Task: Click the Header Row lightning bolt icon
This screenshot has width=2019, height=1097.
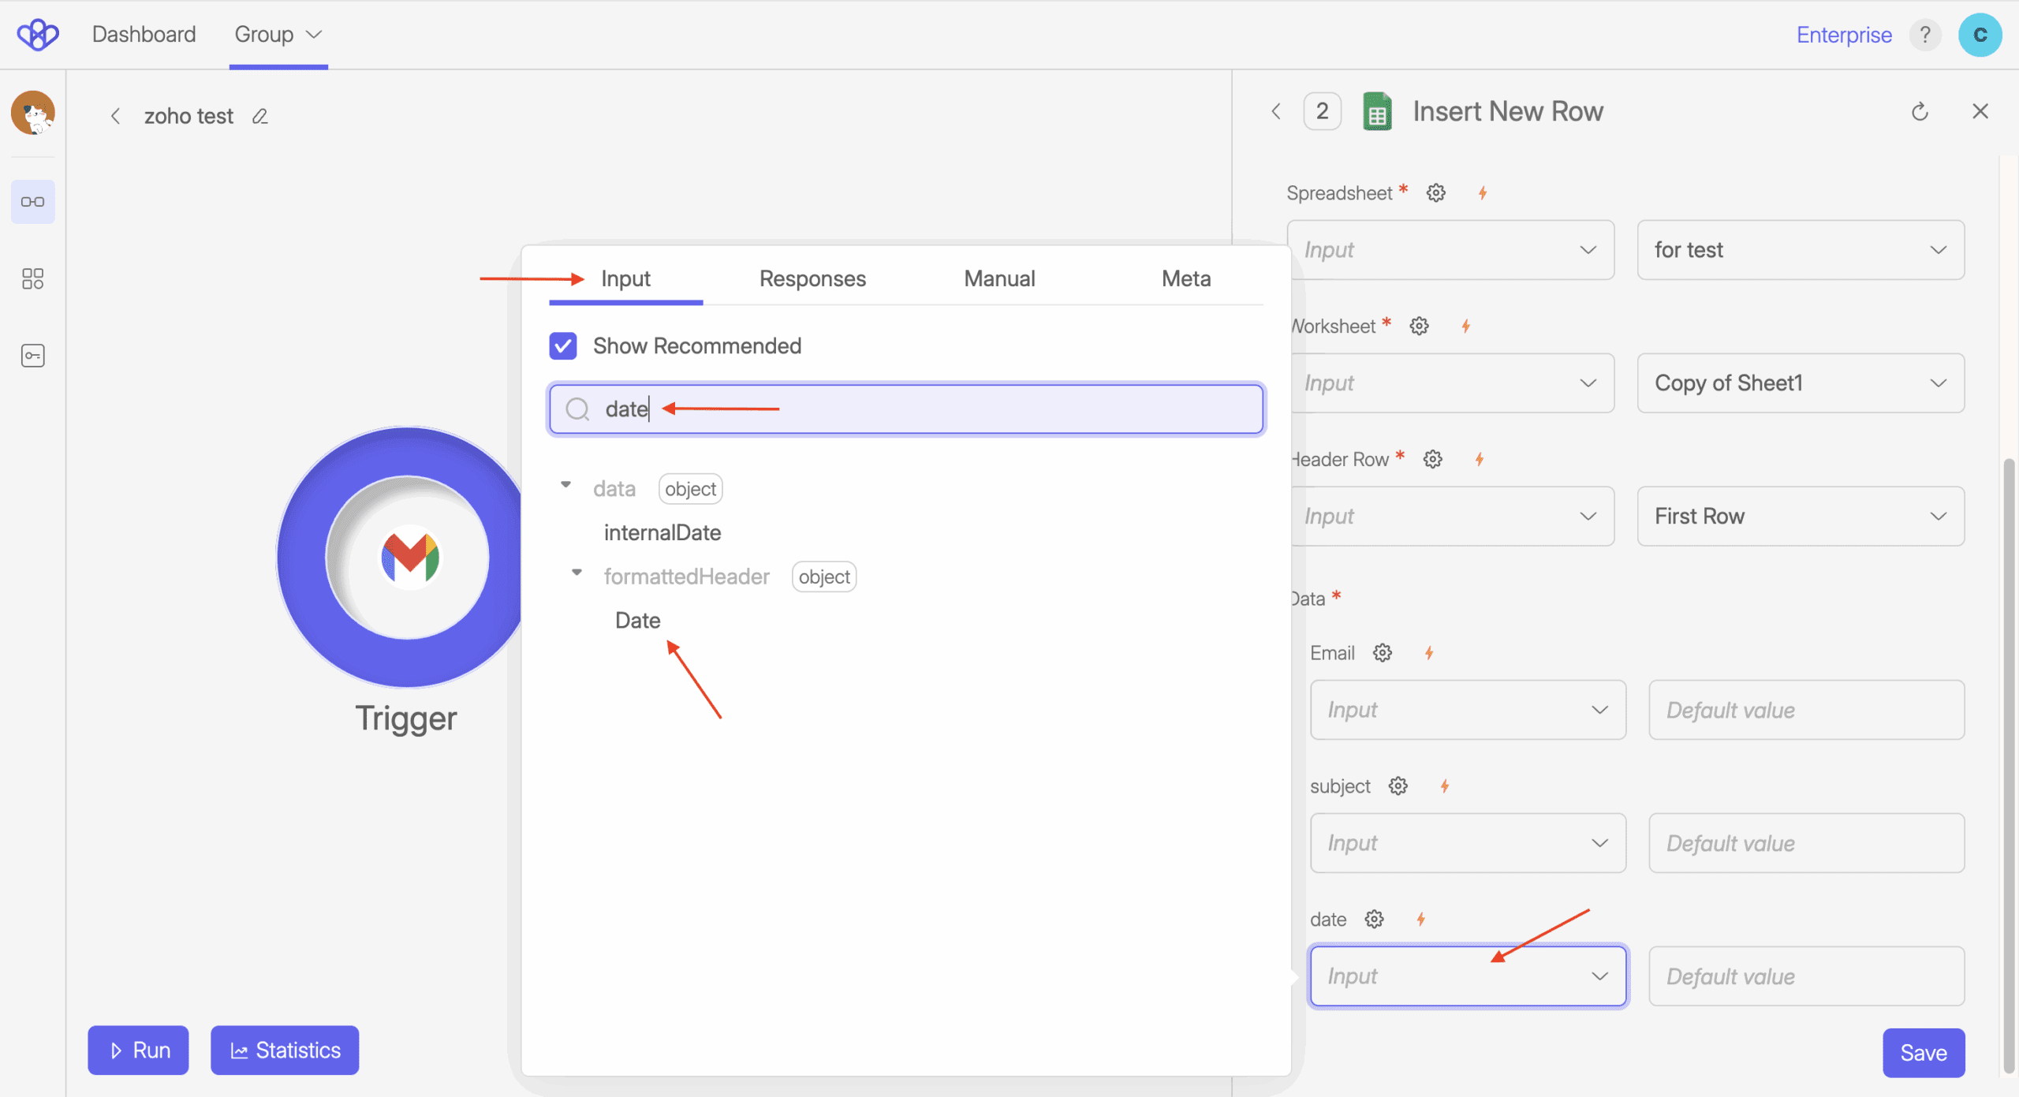Action: pos(1480,459)
